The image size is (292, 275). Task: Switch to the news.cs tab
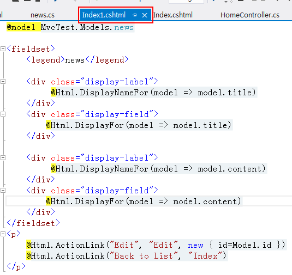(43, 15)
